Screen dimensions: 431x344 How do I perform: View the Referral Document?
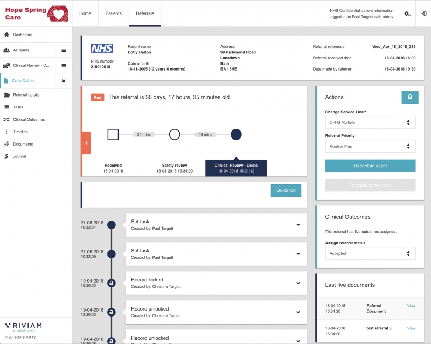(411, 306)
